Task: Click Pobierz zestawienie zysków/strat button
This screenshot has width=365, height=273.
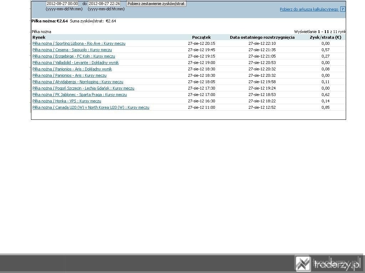Action: [156, 4]
